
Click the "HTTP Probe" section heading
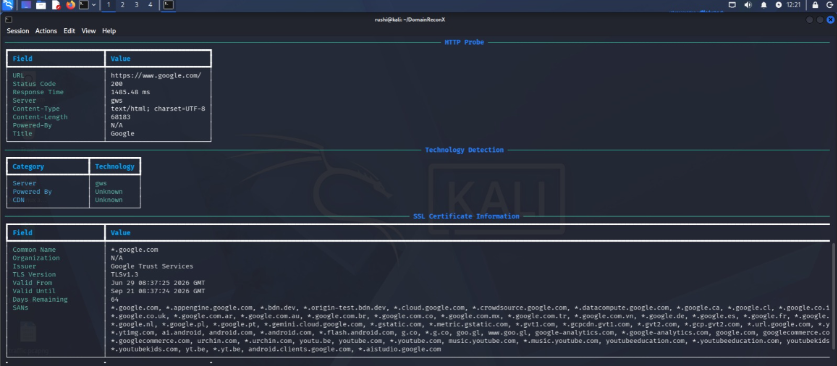tap(464, 42)
